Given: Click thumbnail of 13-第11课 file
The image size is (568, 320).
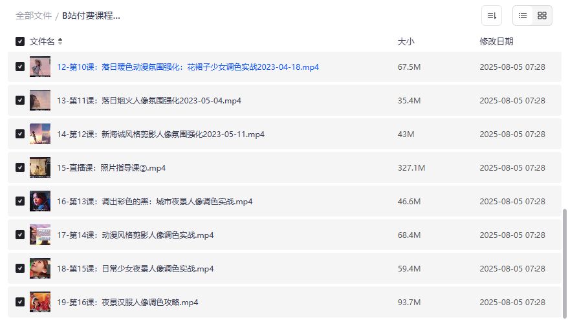Looking at the screenshot, I should (x=40, y=100).
